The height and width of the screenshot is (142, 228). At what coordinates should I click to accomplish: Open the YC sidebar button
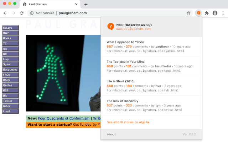click(10, 43)
